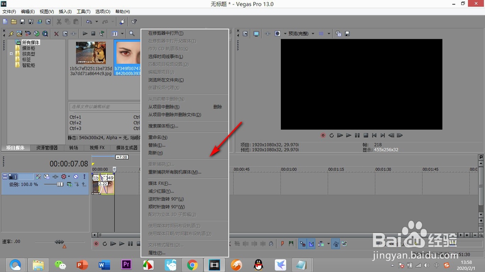Click the record button in timeline transport
The height and width of the screenshot is (272, 485).
(x=96, y=244)
